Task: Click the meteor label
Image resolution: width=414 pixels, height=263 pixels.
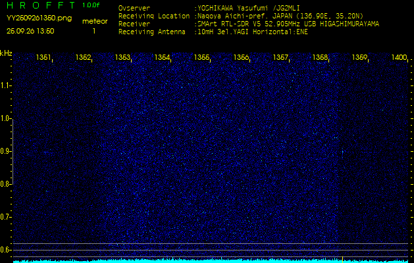Action: (95, 22)
